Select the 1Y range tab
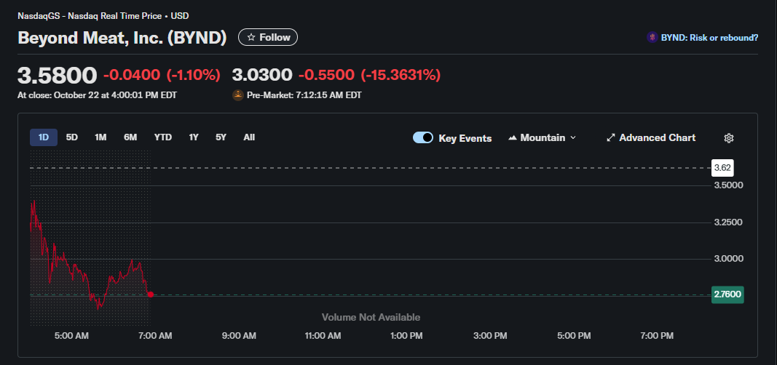777x365 pixels. pos(194,137)
